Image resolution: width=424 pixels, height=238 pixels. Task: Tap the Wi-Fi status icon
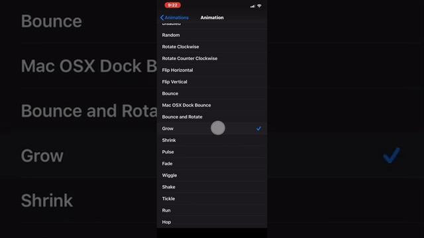[259, 6]
